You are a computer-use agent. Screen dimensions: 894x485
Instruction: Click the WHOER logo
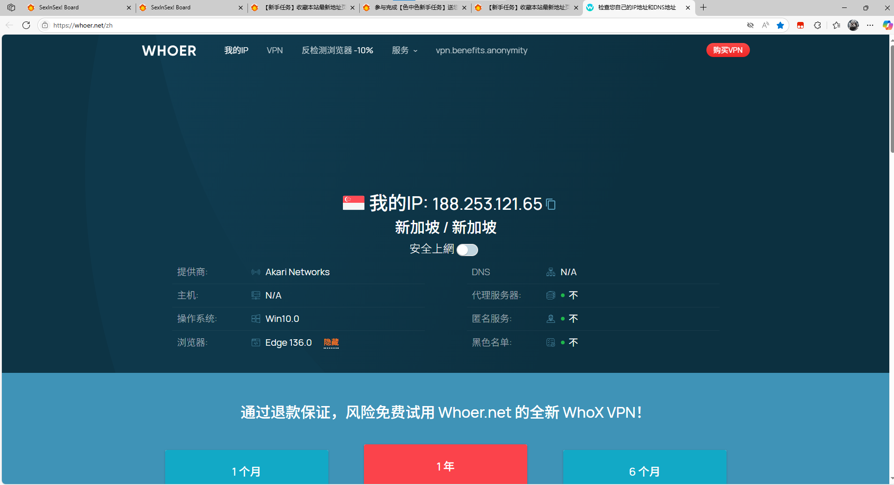tap(169, 50)
